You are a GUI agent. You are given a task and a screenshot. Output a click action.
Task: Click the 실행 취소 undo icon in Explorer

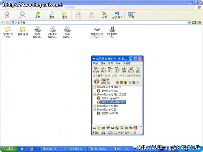[117, 15]
